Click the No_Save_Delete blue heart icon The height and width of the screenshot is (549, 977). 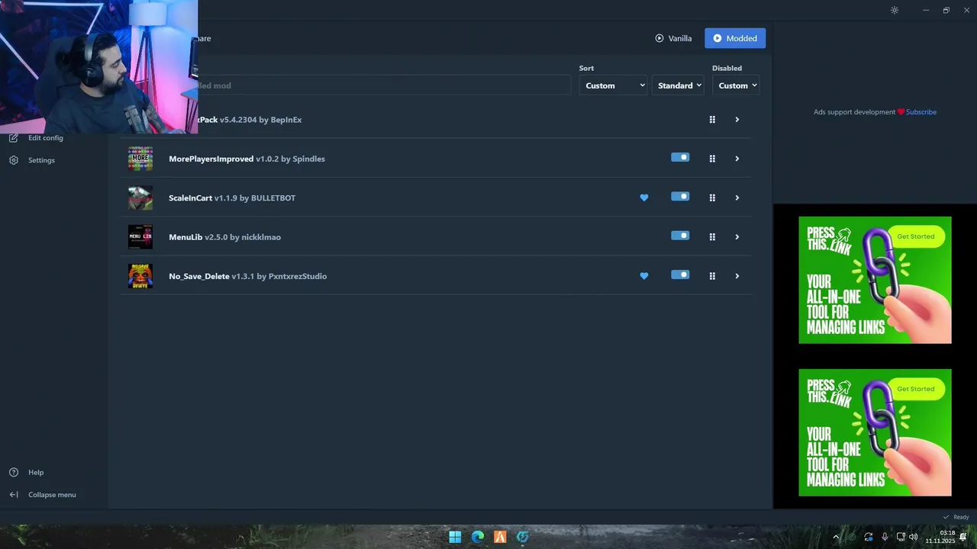[x=644, y=276]
